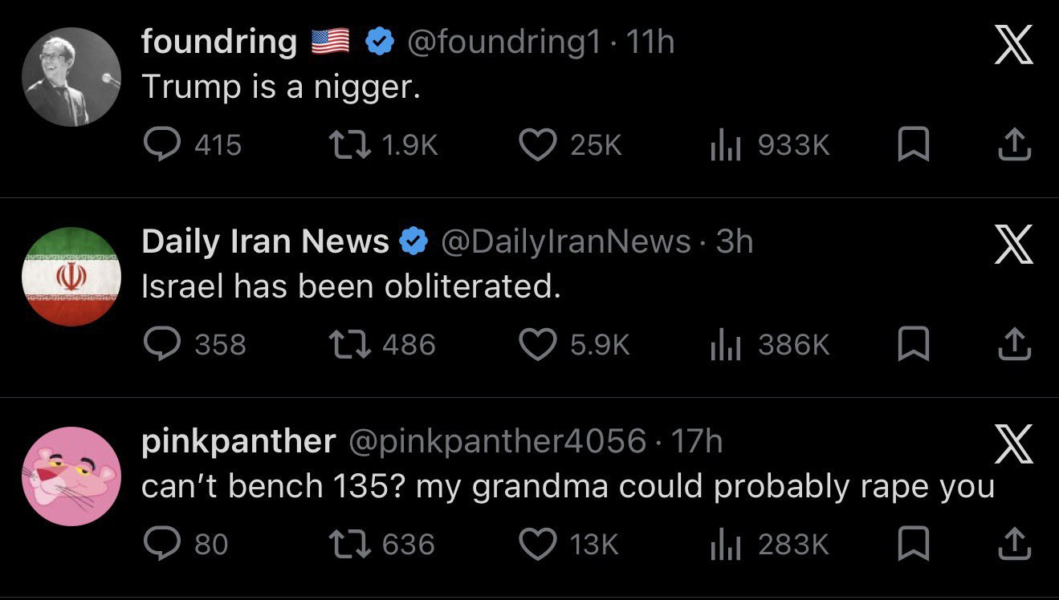Reply to the Daily Iran News tweet
The image size is (1059, 600).
tap(165, 345)
